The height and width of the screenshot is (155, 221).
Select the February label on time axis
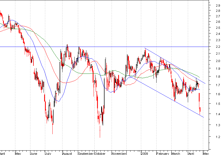pos(163,154)
